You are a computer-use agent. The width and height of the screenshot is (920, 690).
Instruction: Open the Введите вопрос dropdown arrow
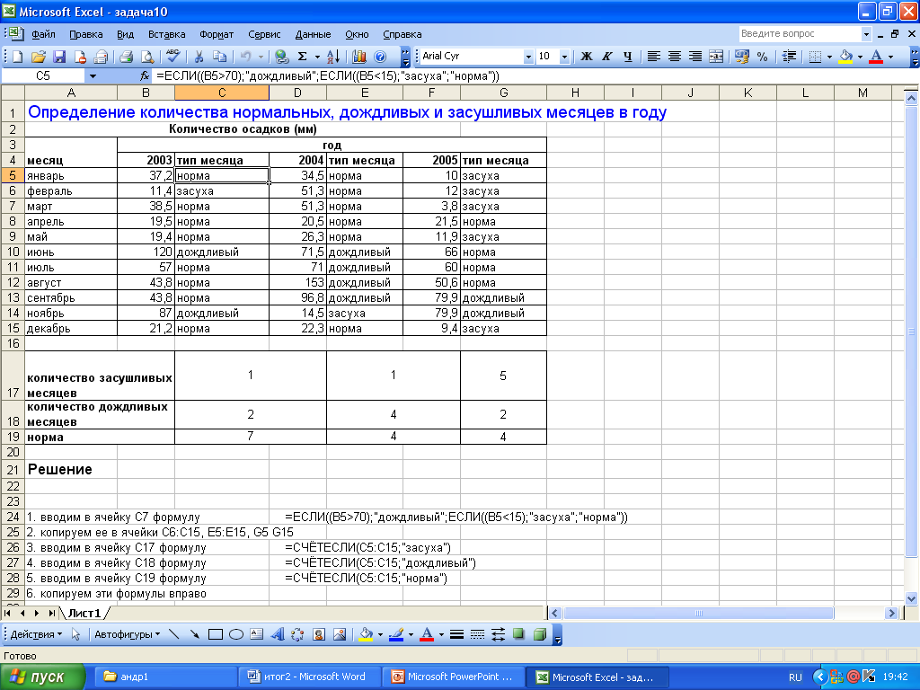click(x=866, y=34)
